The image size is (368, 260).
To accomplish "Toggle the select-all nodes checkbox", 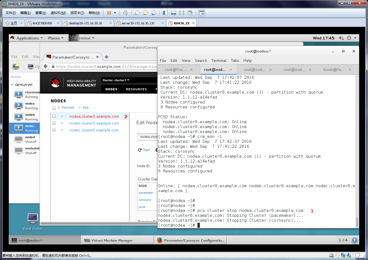I will click(54, 108).
